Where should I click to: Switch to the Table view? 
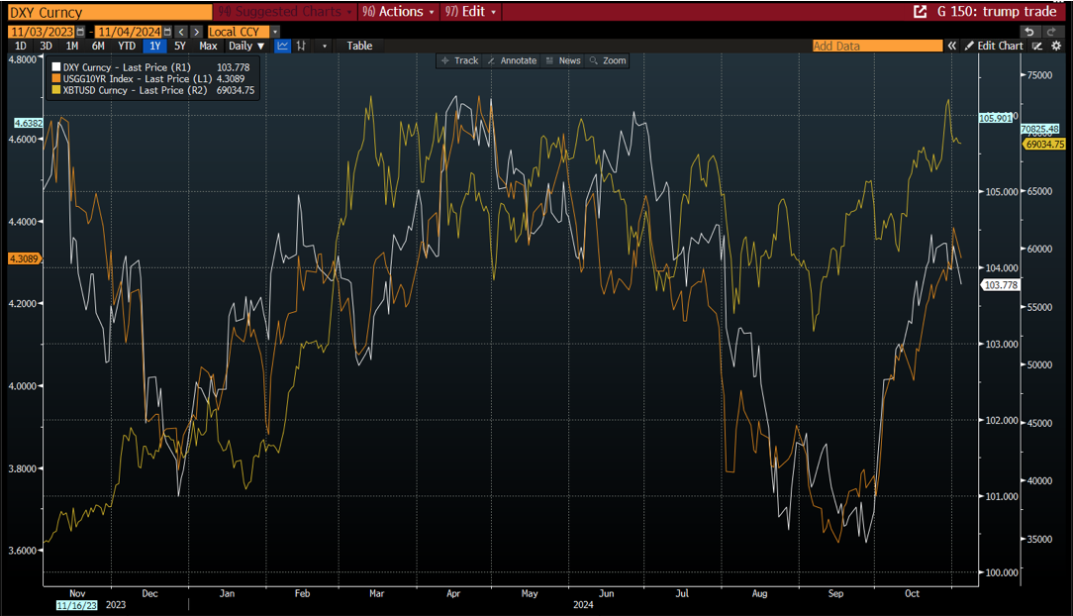click(359, 46)
